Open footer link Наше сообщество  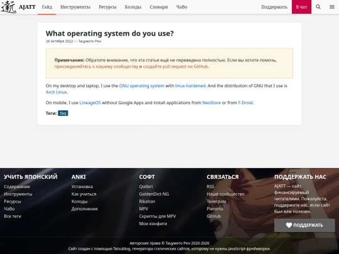click(225, 194)
